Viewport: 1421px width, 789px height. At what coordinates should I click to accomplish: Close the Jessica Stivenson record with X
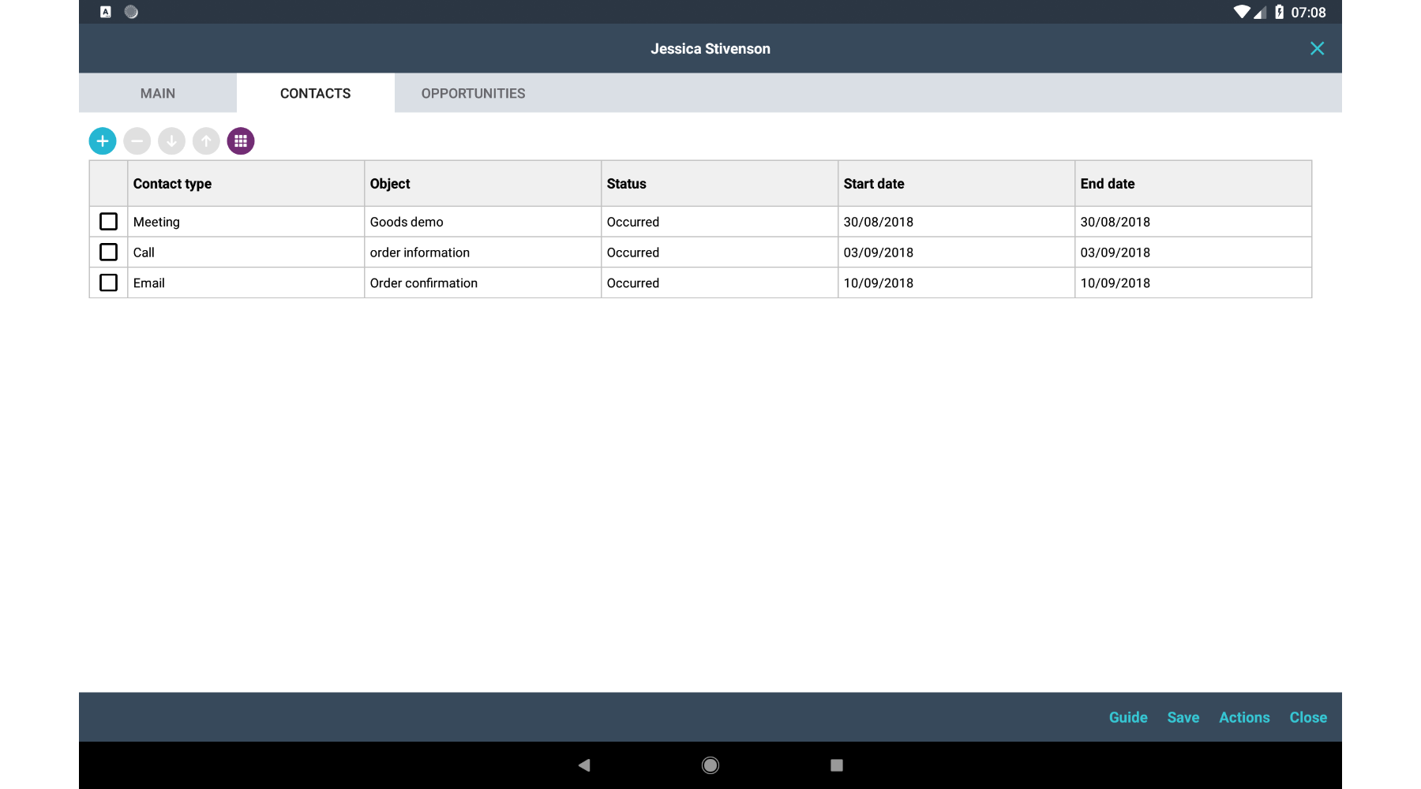coord(1317,49)
